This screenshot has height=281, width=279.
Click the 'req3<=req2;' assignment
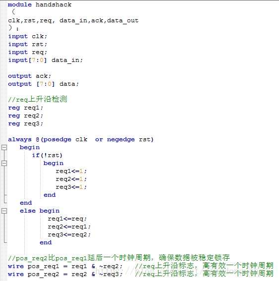pyautogui.click(x=69, y=234)
